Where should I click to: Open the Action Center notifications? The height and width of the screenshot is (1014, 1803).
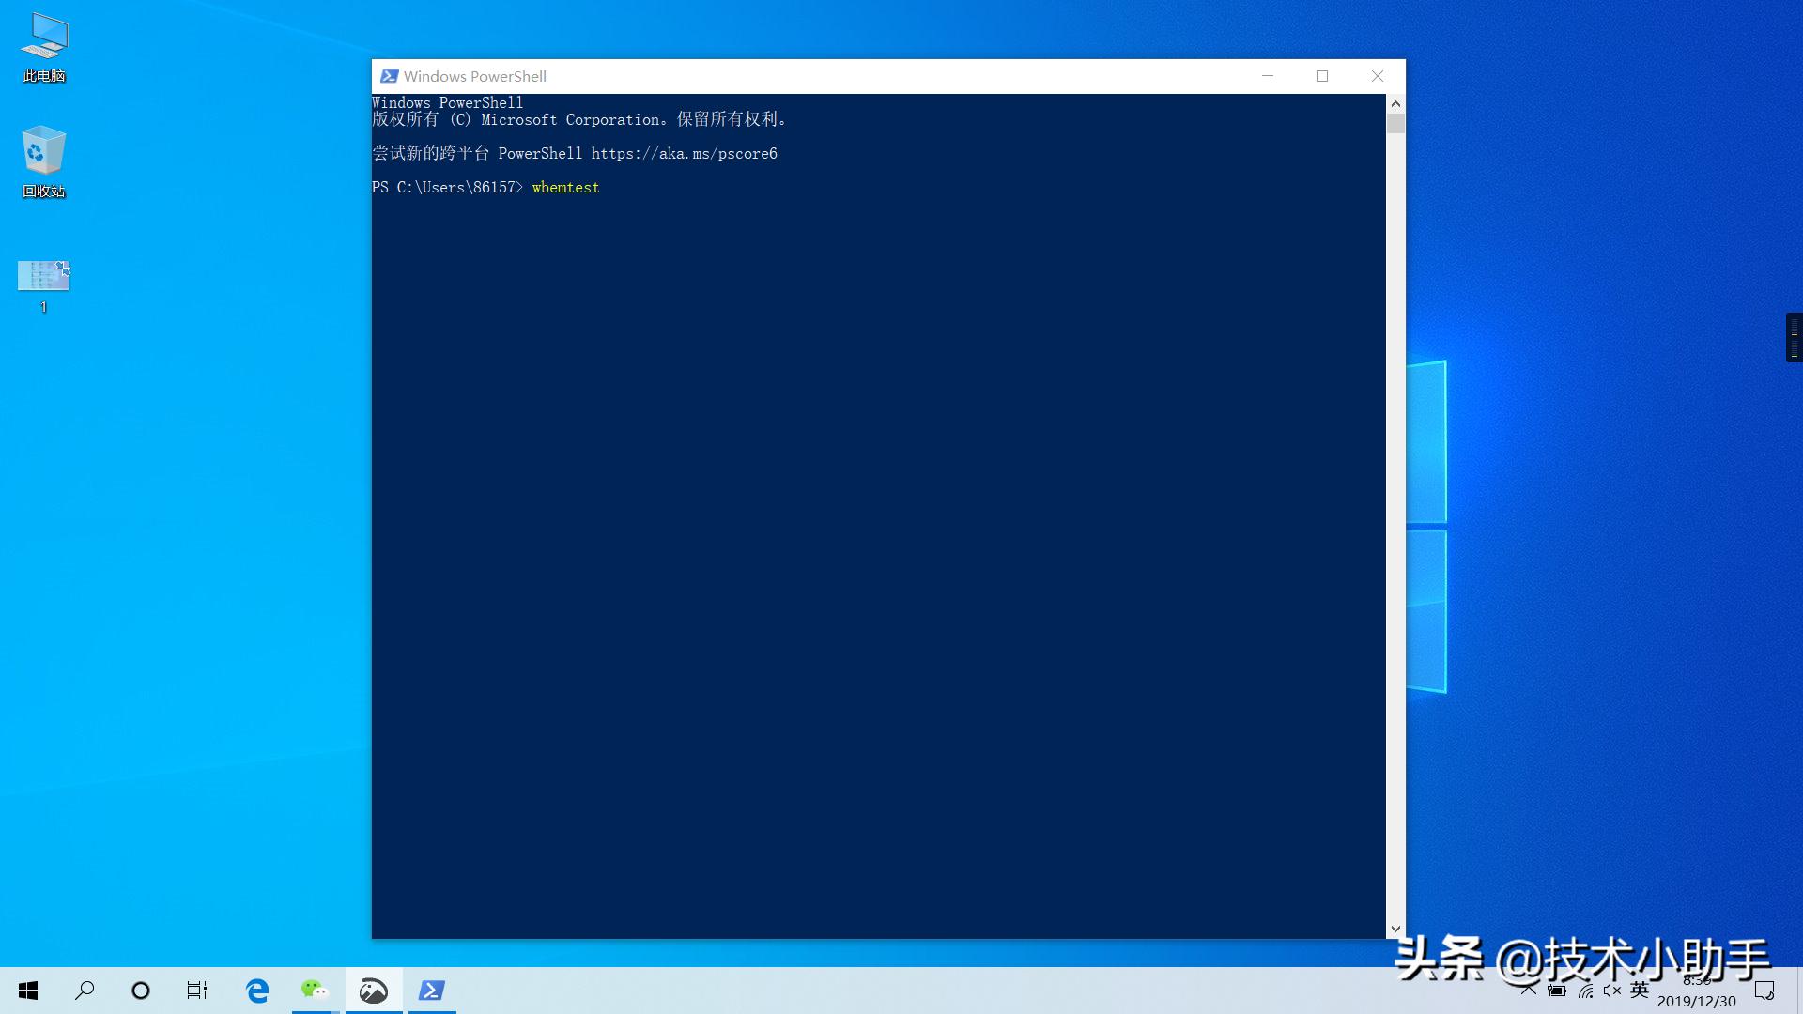click(1764, 991)
